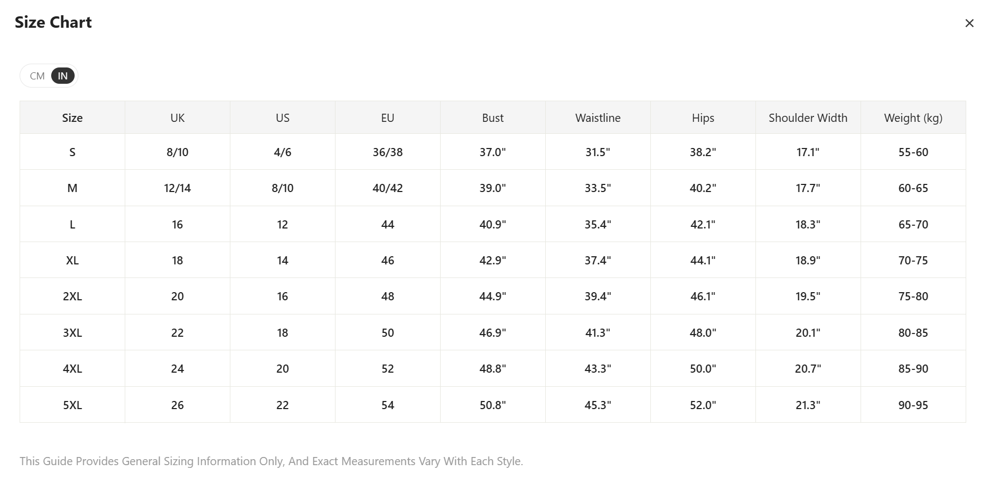Click the Weight (kg) column header
The image size is (988, 488).
click(913, 118)
